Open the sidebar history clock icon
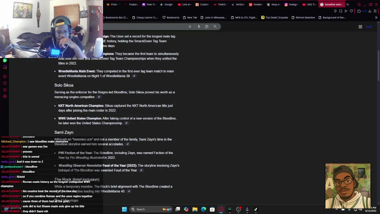 [5, 83]
